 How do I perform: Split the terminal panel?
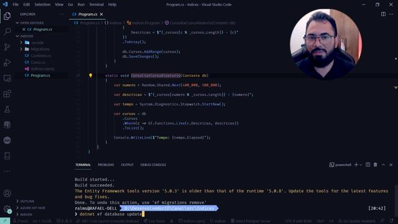(x=368, y=165)
